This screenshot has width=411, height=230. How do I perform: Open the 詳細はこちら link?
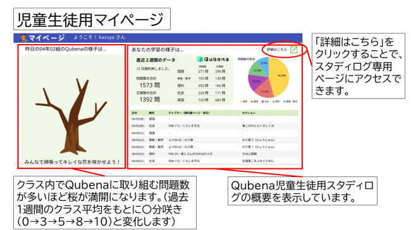[x=277, y=49]
